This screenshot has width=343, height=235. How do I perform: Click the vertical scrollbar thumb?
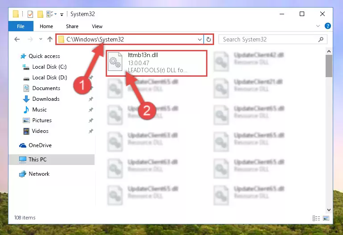[329, 66]
